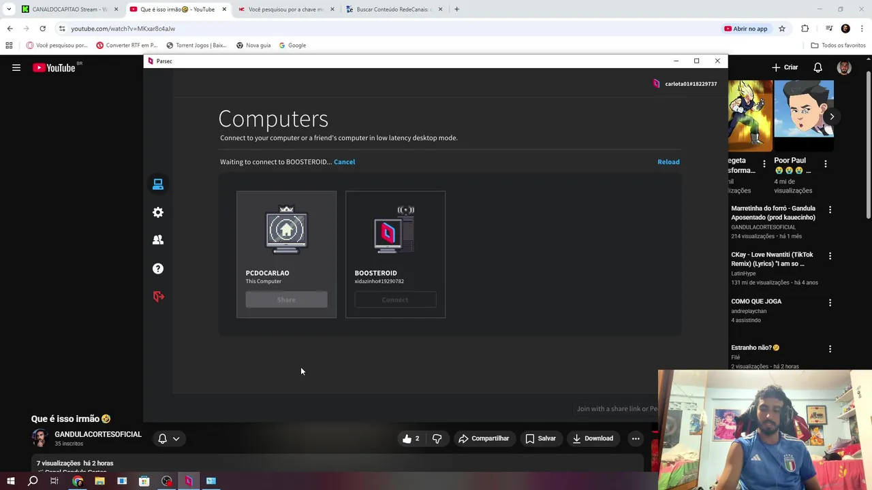
Task: Click the YouTube Criar button
Action: pos(785,67)
